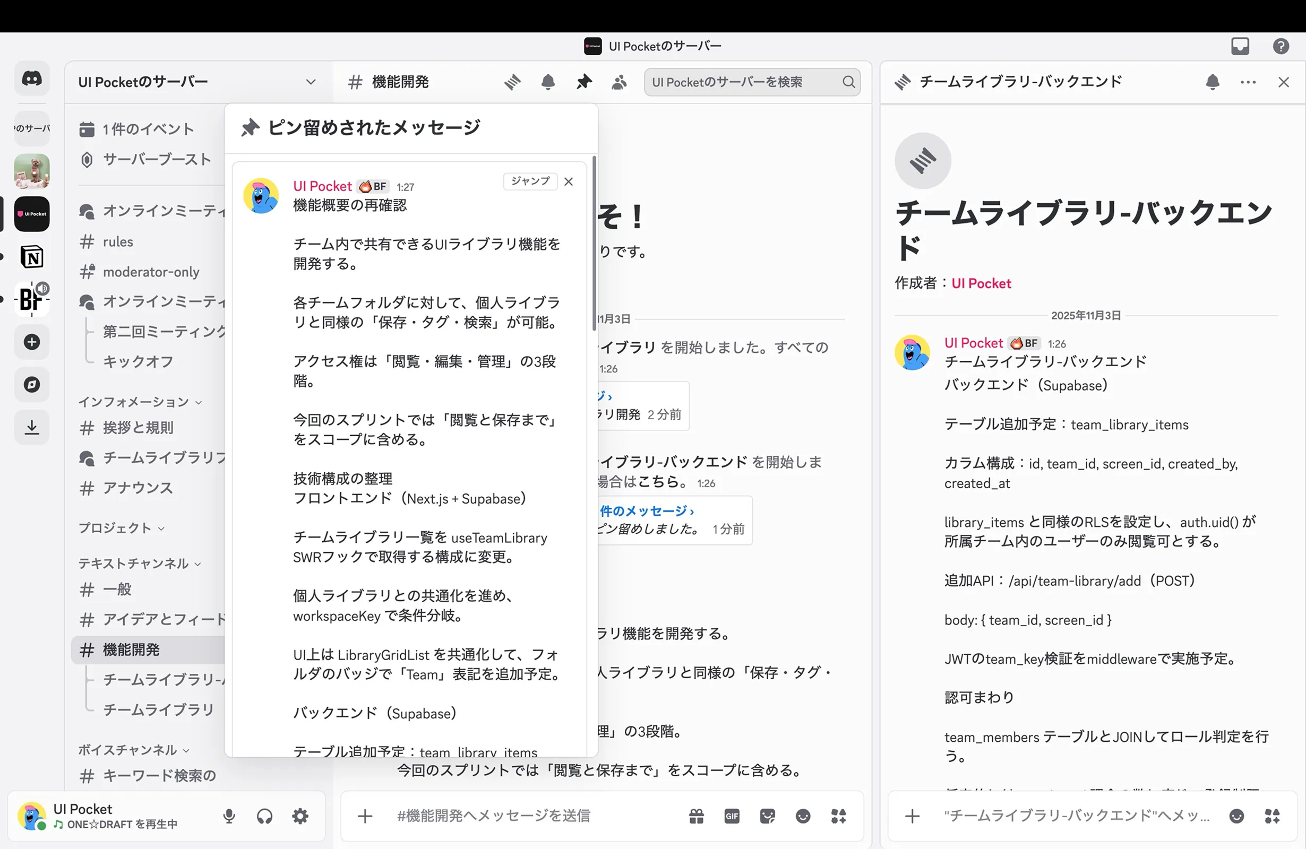
Task: Toggle thread notification bell in right panel
Action: 1213,82
